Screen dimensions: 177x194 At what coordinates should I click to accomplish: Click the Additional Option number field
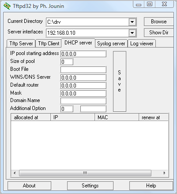pyautogui.click(x=67, y=109)
